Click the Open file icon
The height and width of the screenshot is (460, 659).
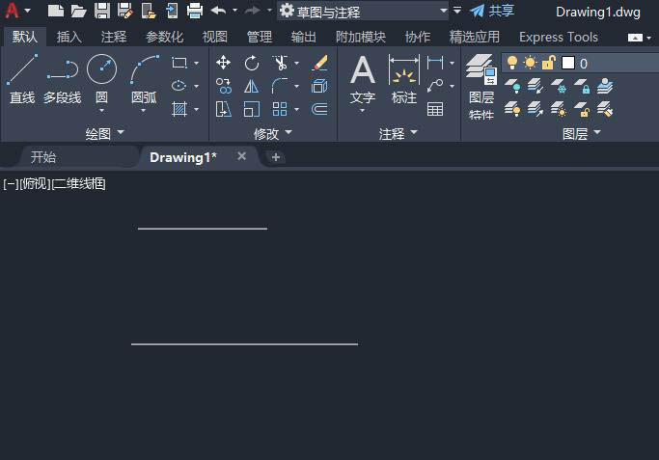tap(78, 11)
